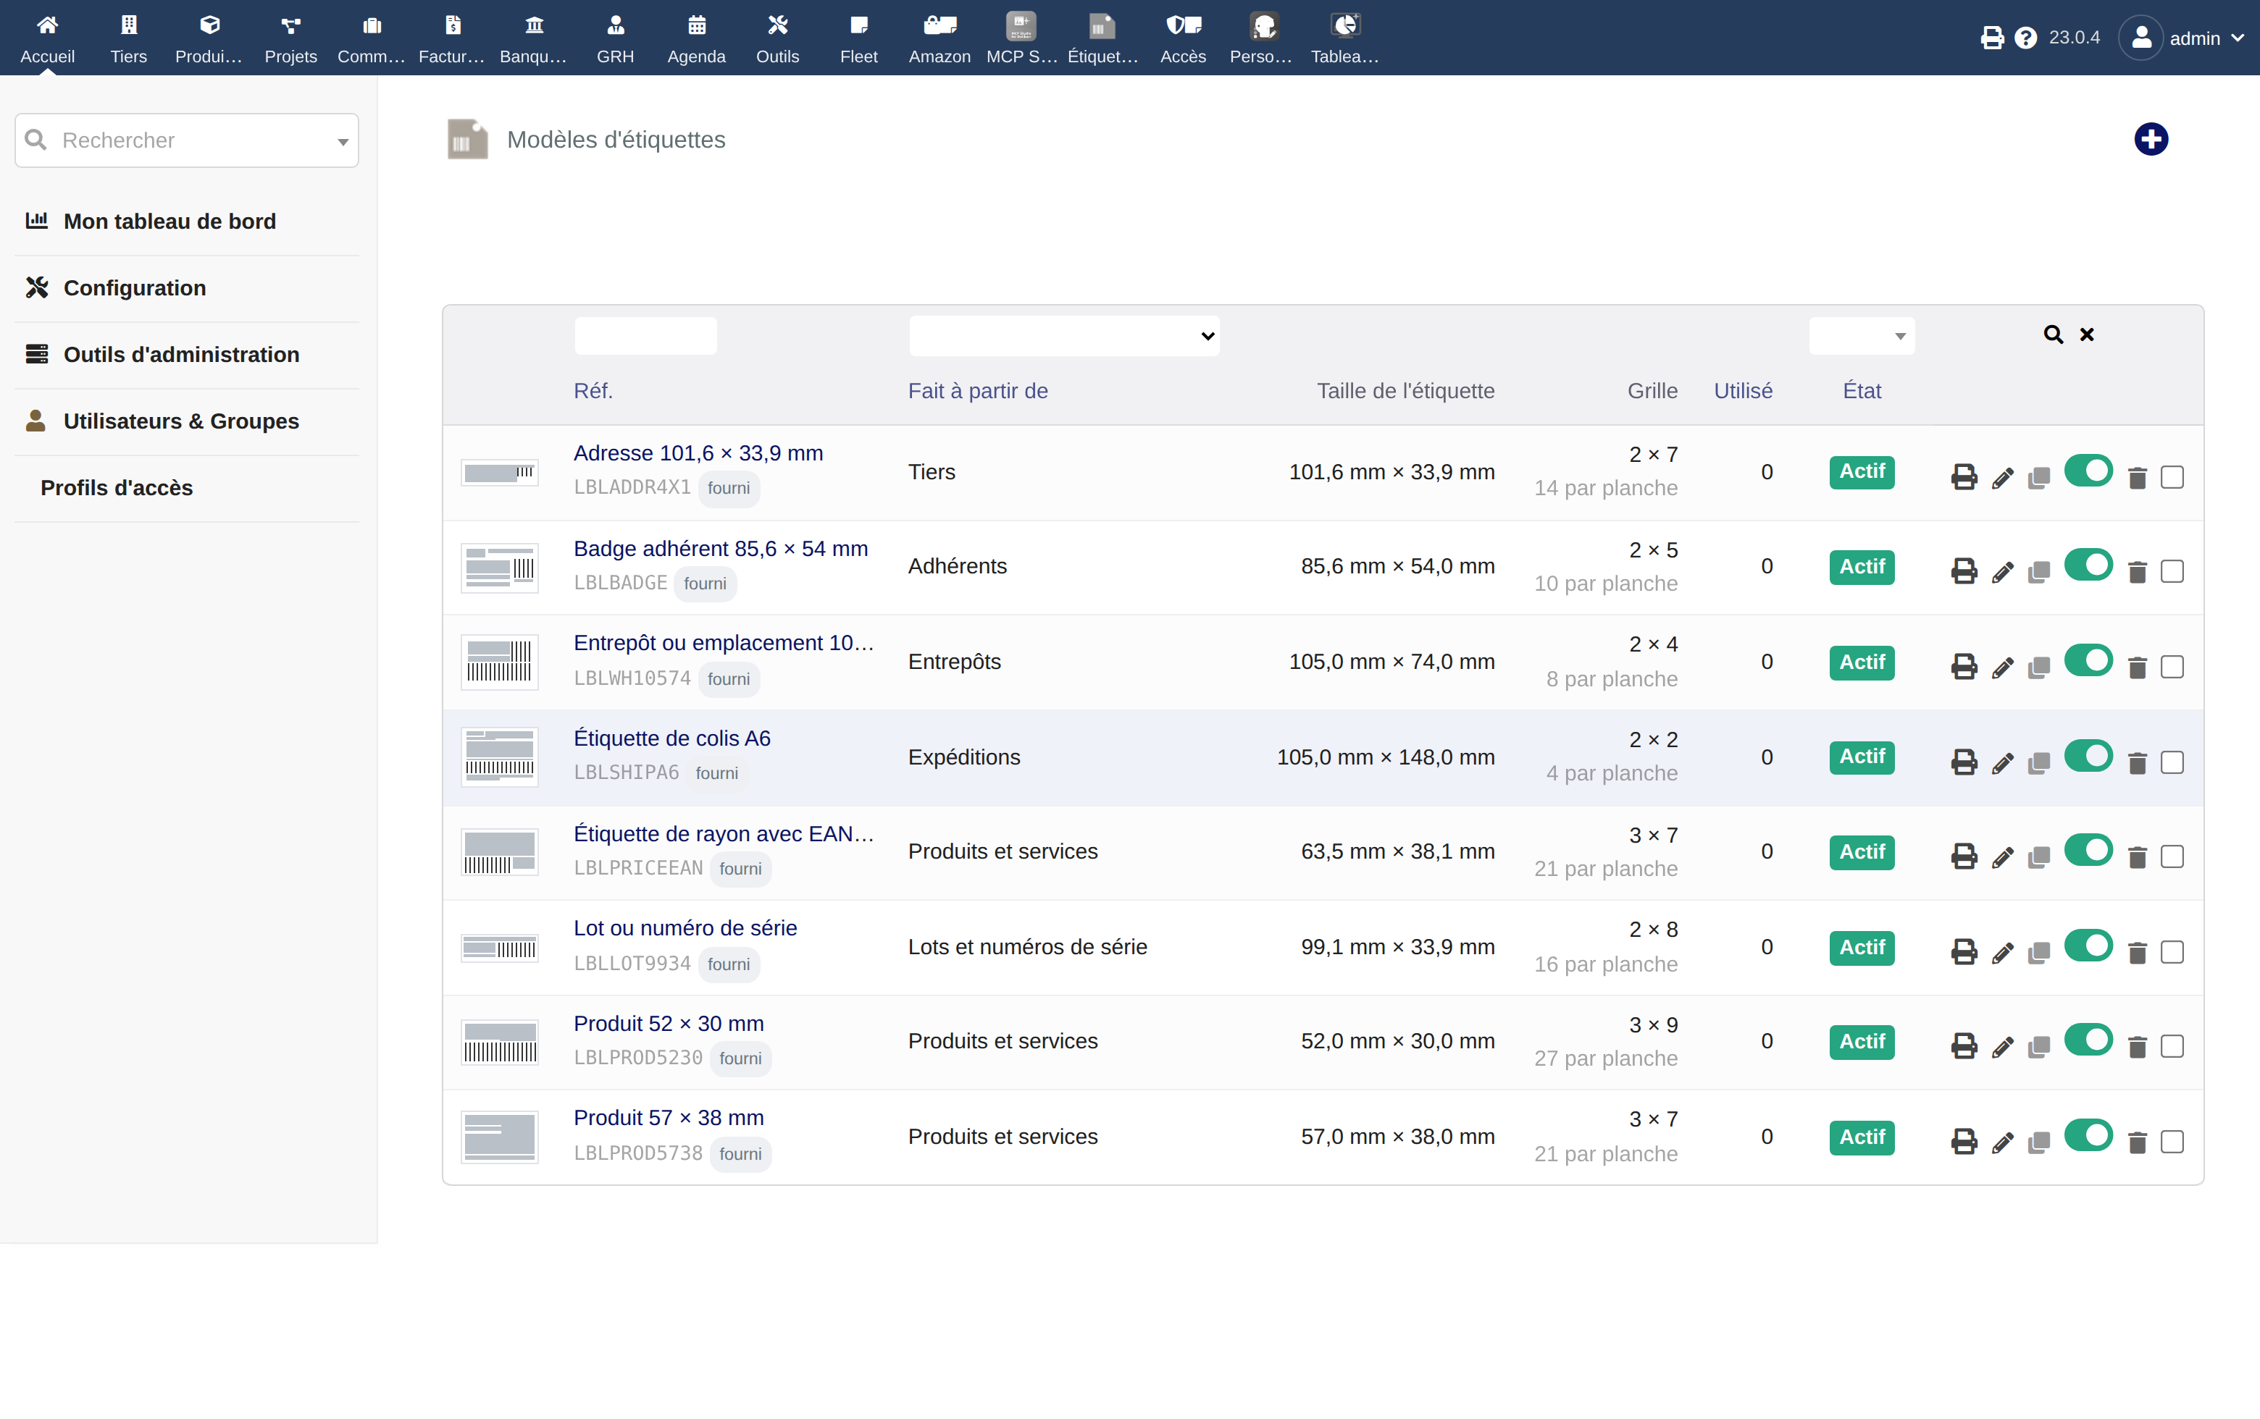Click the add new label template plus icon
This screenshot has height=1419, width=2260.
point(2150,140)
